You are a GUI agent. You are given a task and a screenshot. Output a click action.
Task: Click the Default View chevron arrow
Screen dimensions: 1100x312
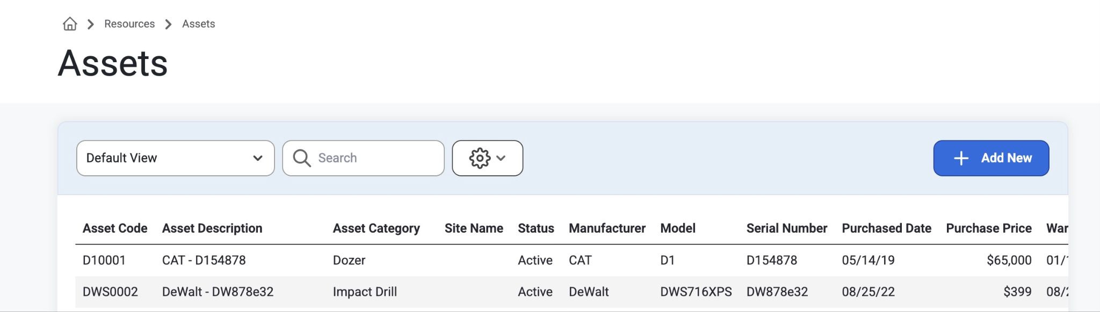(x=258, y=158)
